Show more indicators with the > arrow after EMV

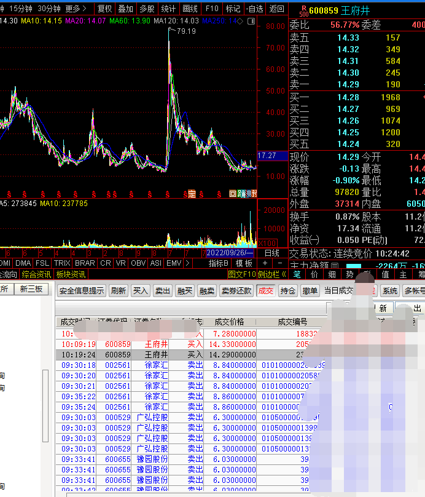tap(187, 263)
